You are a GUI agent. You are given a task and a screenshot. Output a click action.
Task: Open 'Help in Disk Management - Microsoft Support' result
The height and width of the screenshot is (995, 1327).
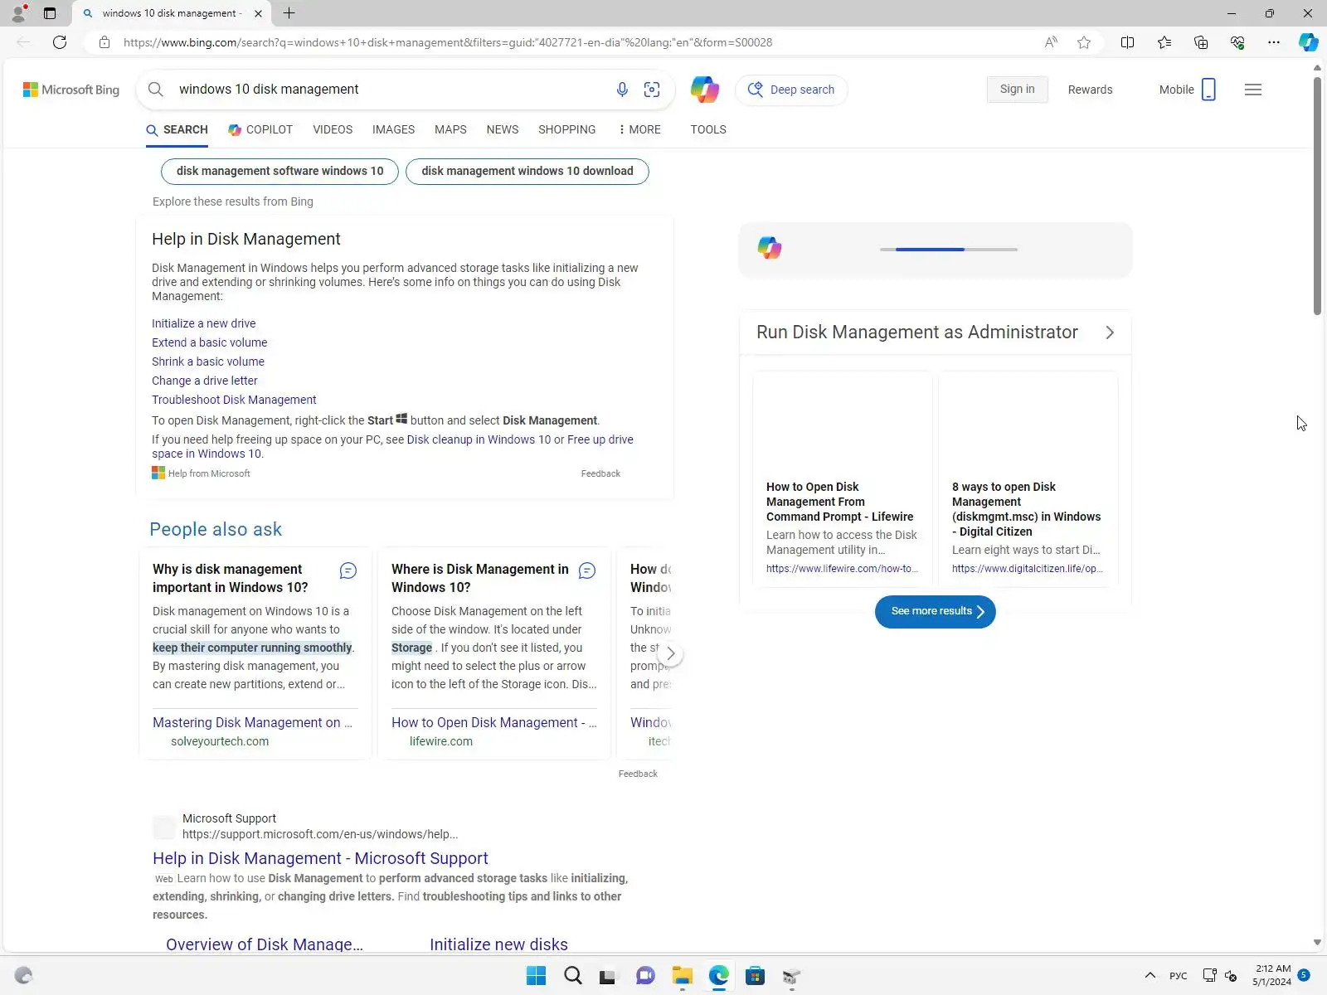(320, 858)
